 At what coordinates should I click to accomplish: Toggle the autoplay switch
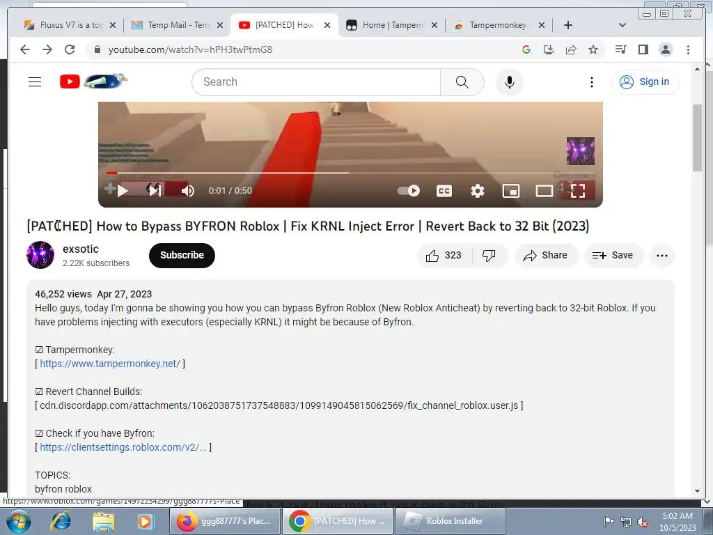click(x=408, y=191)
